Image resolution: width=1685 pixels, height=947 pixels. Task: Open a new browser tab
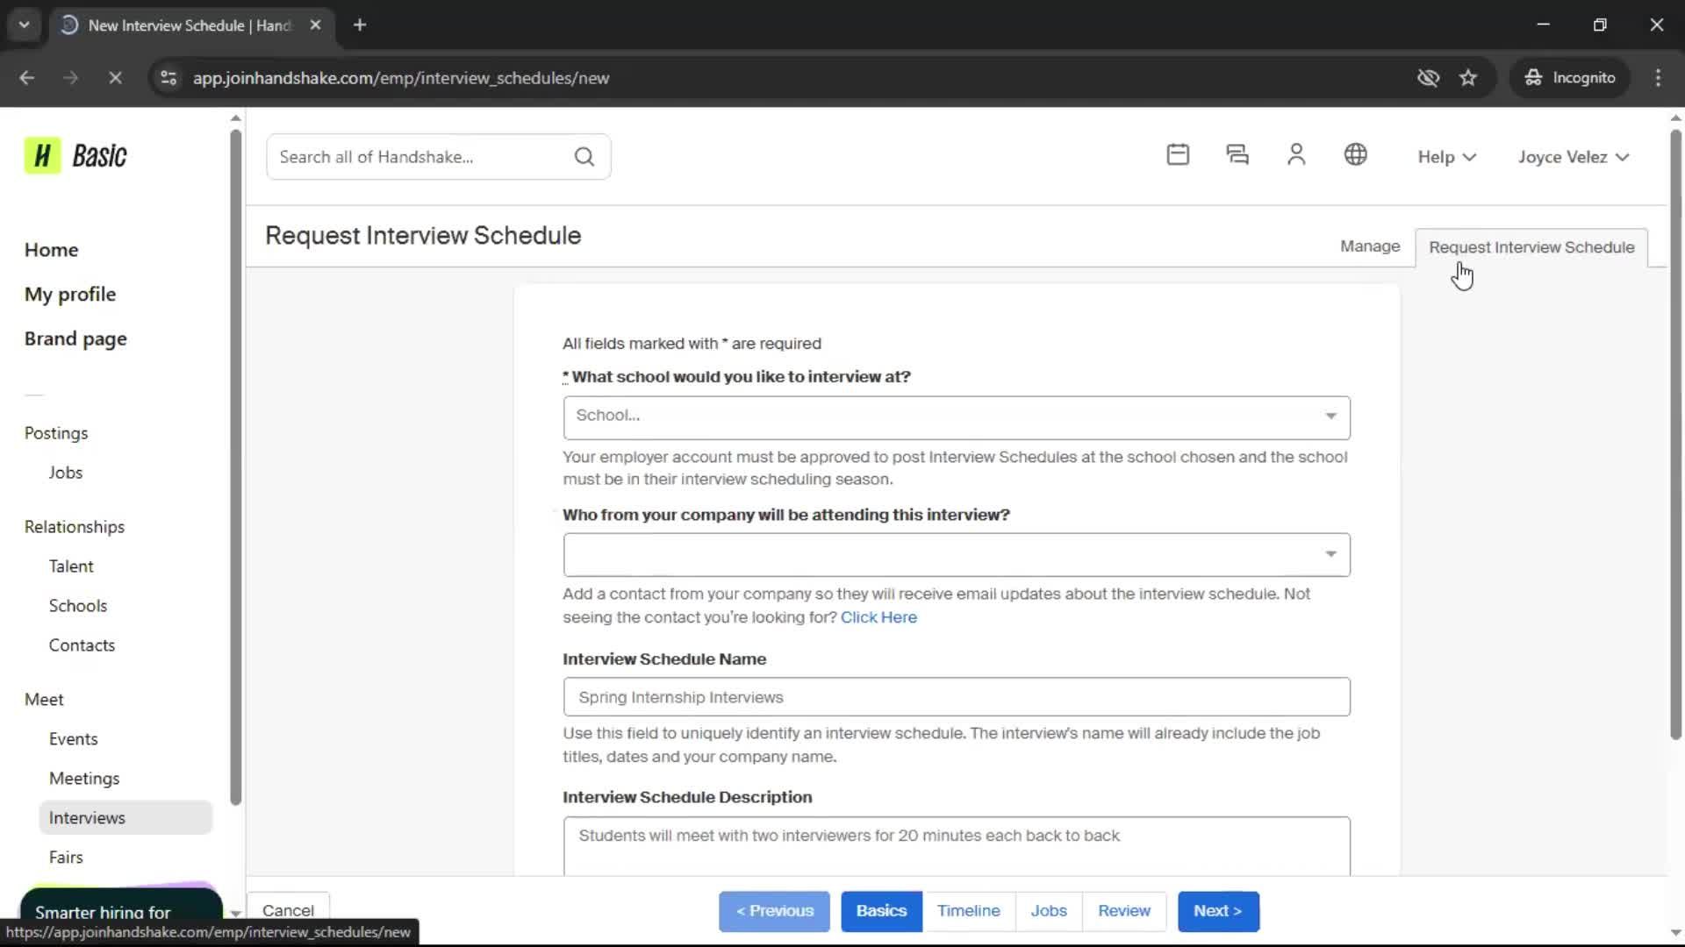coord(360,25)
